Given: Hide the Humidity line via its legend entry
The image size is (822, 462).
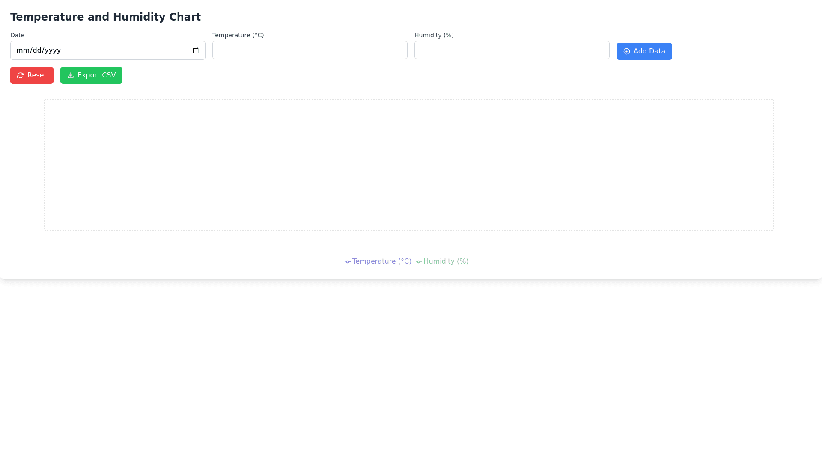Looking at the screenshot, I should click(445, 261).
